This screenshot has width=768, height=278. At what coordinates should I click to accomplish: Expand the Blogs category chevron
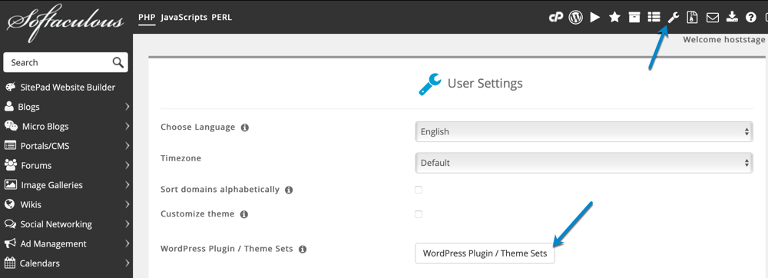coord(127,107)
